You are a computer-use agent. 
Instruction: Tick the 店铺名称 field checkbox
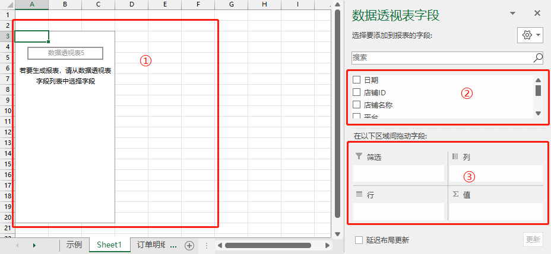click(x=356, y=104)
